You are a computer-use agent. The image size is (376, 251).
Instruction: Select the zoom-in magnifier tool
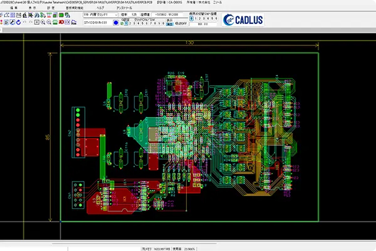[x=43, y=23]
